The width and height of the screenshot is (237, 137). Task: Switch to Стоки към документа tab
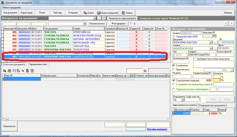[14, 64]
